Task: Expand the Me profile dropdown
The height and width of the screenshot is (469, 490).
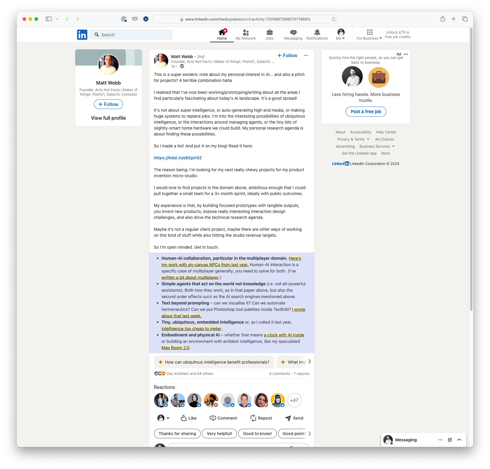Action: click(x=340, y=35)
